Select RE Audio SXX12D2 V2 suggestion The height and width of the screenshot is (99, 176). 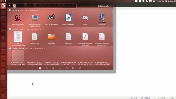(35, 63)
